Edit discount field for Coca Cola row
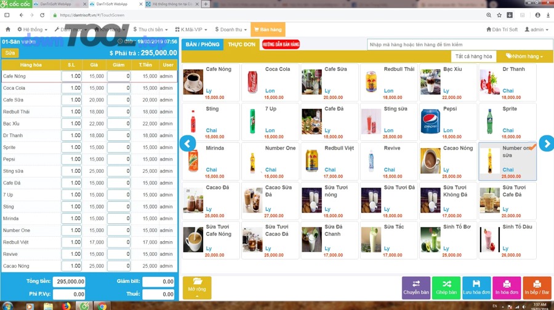The image size is (554, 310). coord(119,88)
